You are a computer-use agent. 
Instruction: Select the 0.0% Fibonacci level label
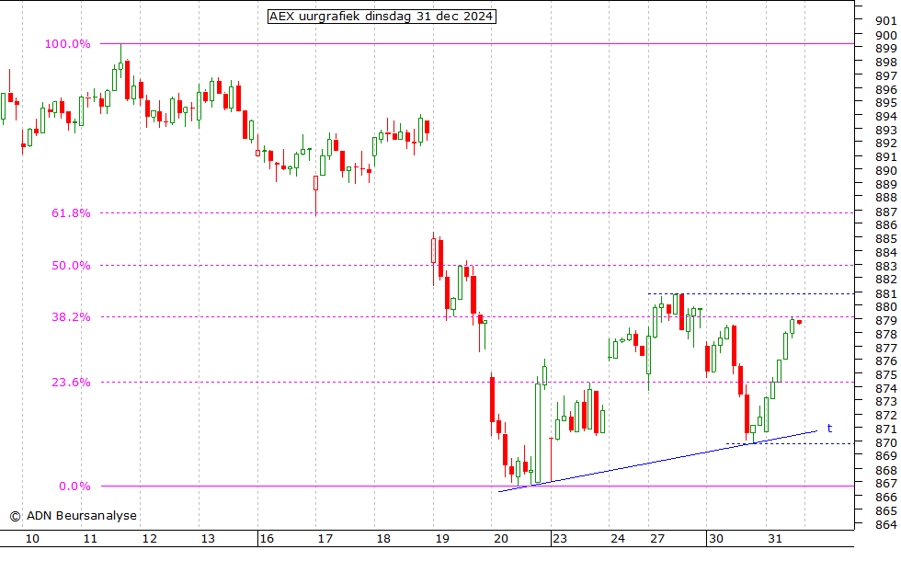click(x=74, y=487)
